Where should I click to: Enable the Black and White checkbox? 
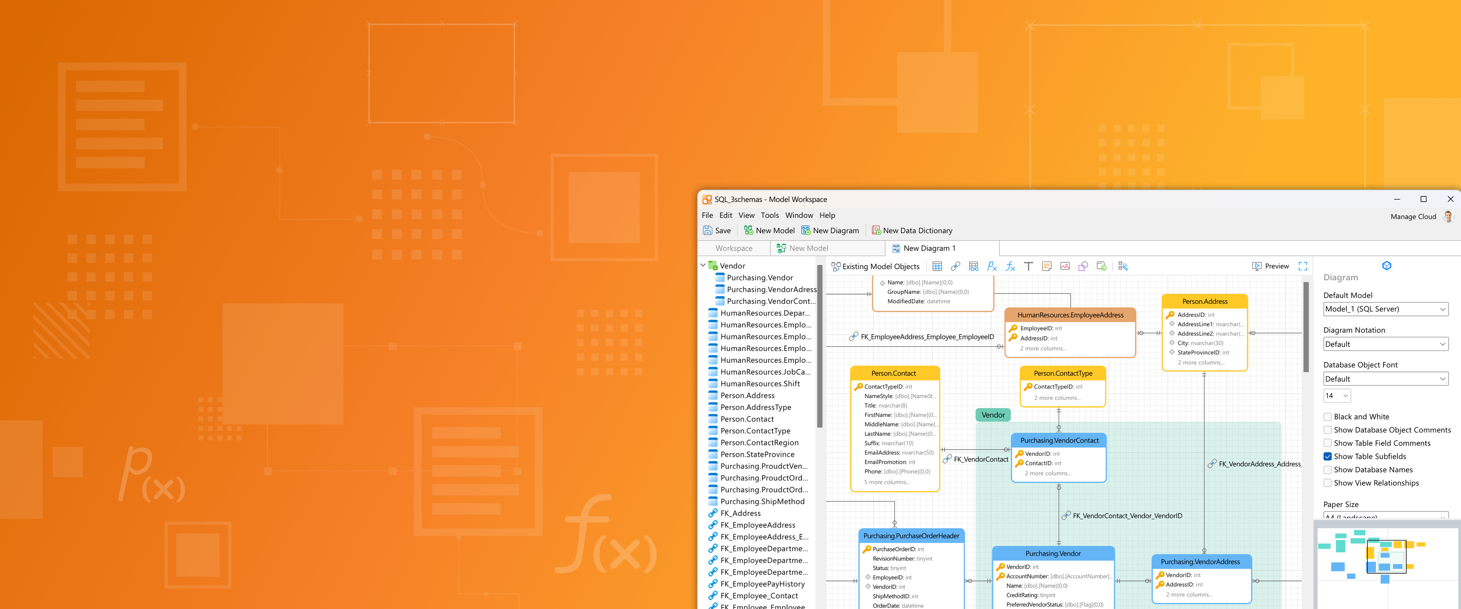coord(1328,417)
